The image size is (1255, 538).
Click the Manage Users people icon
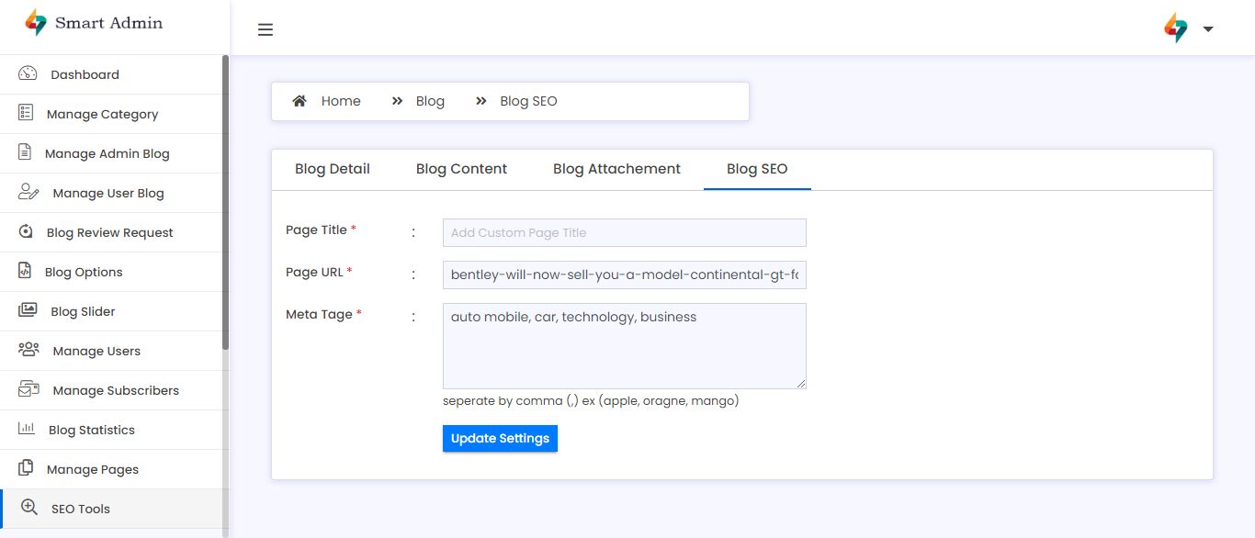point(28,351)
